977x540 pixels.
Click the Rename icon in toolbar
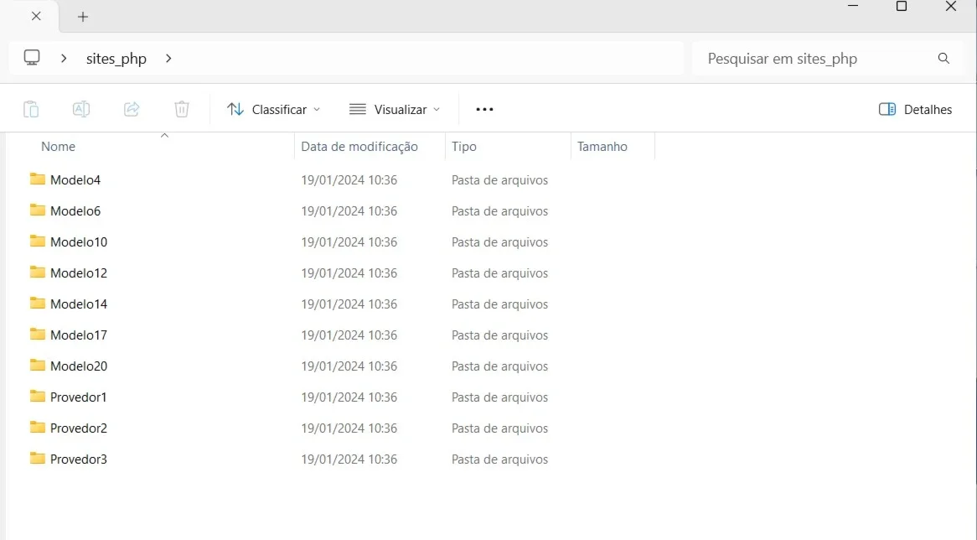[81, 109]
